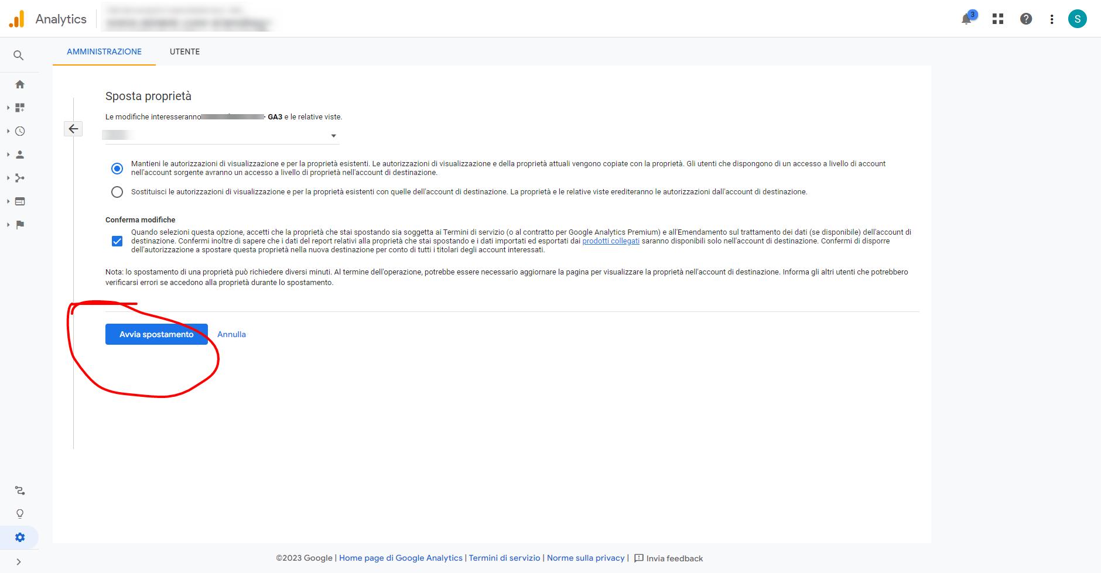This screenshot has width=1101, height=573.
Task: Click the Admin gear icon in sidebar
Action: pyautogui.click(x=20, y=537)
